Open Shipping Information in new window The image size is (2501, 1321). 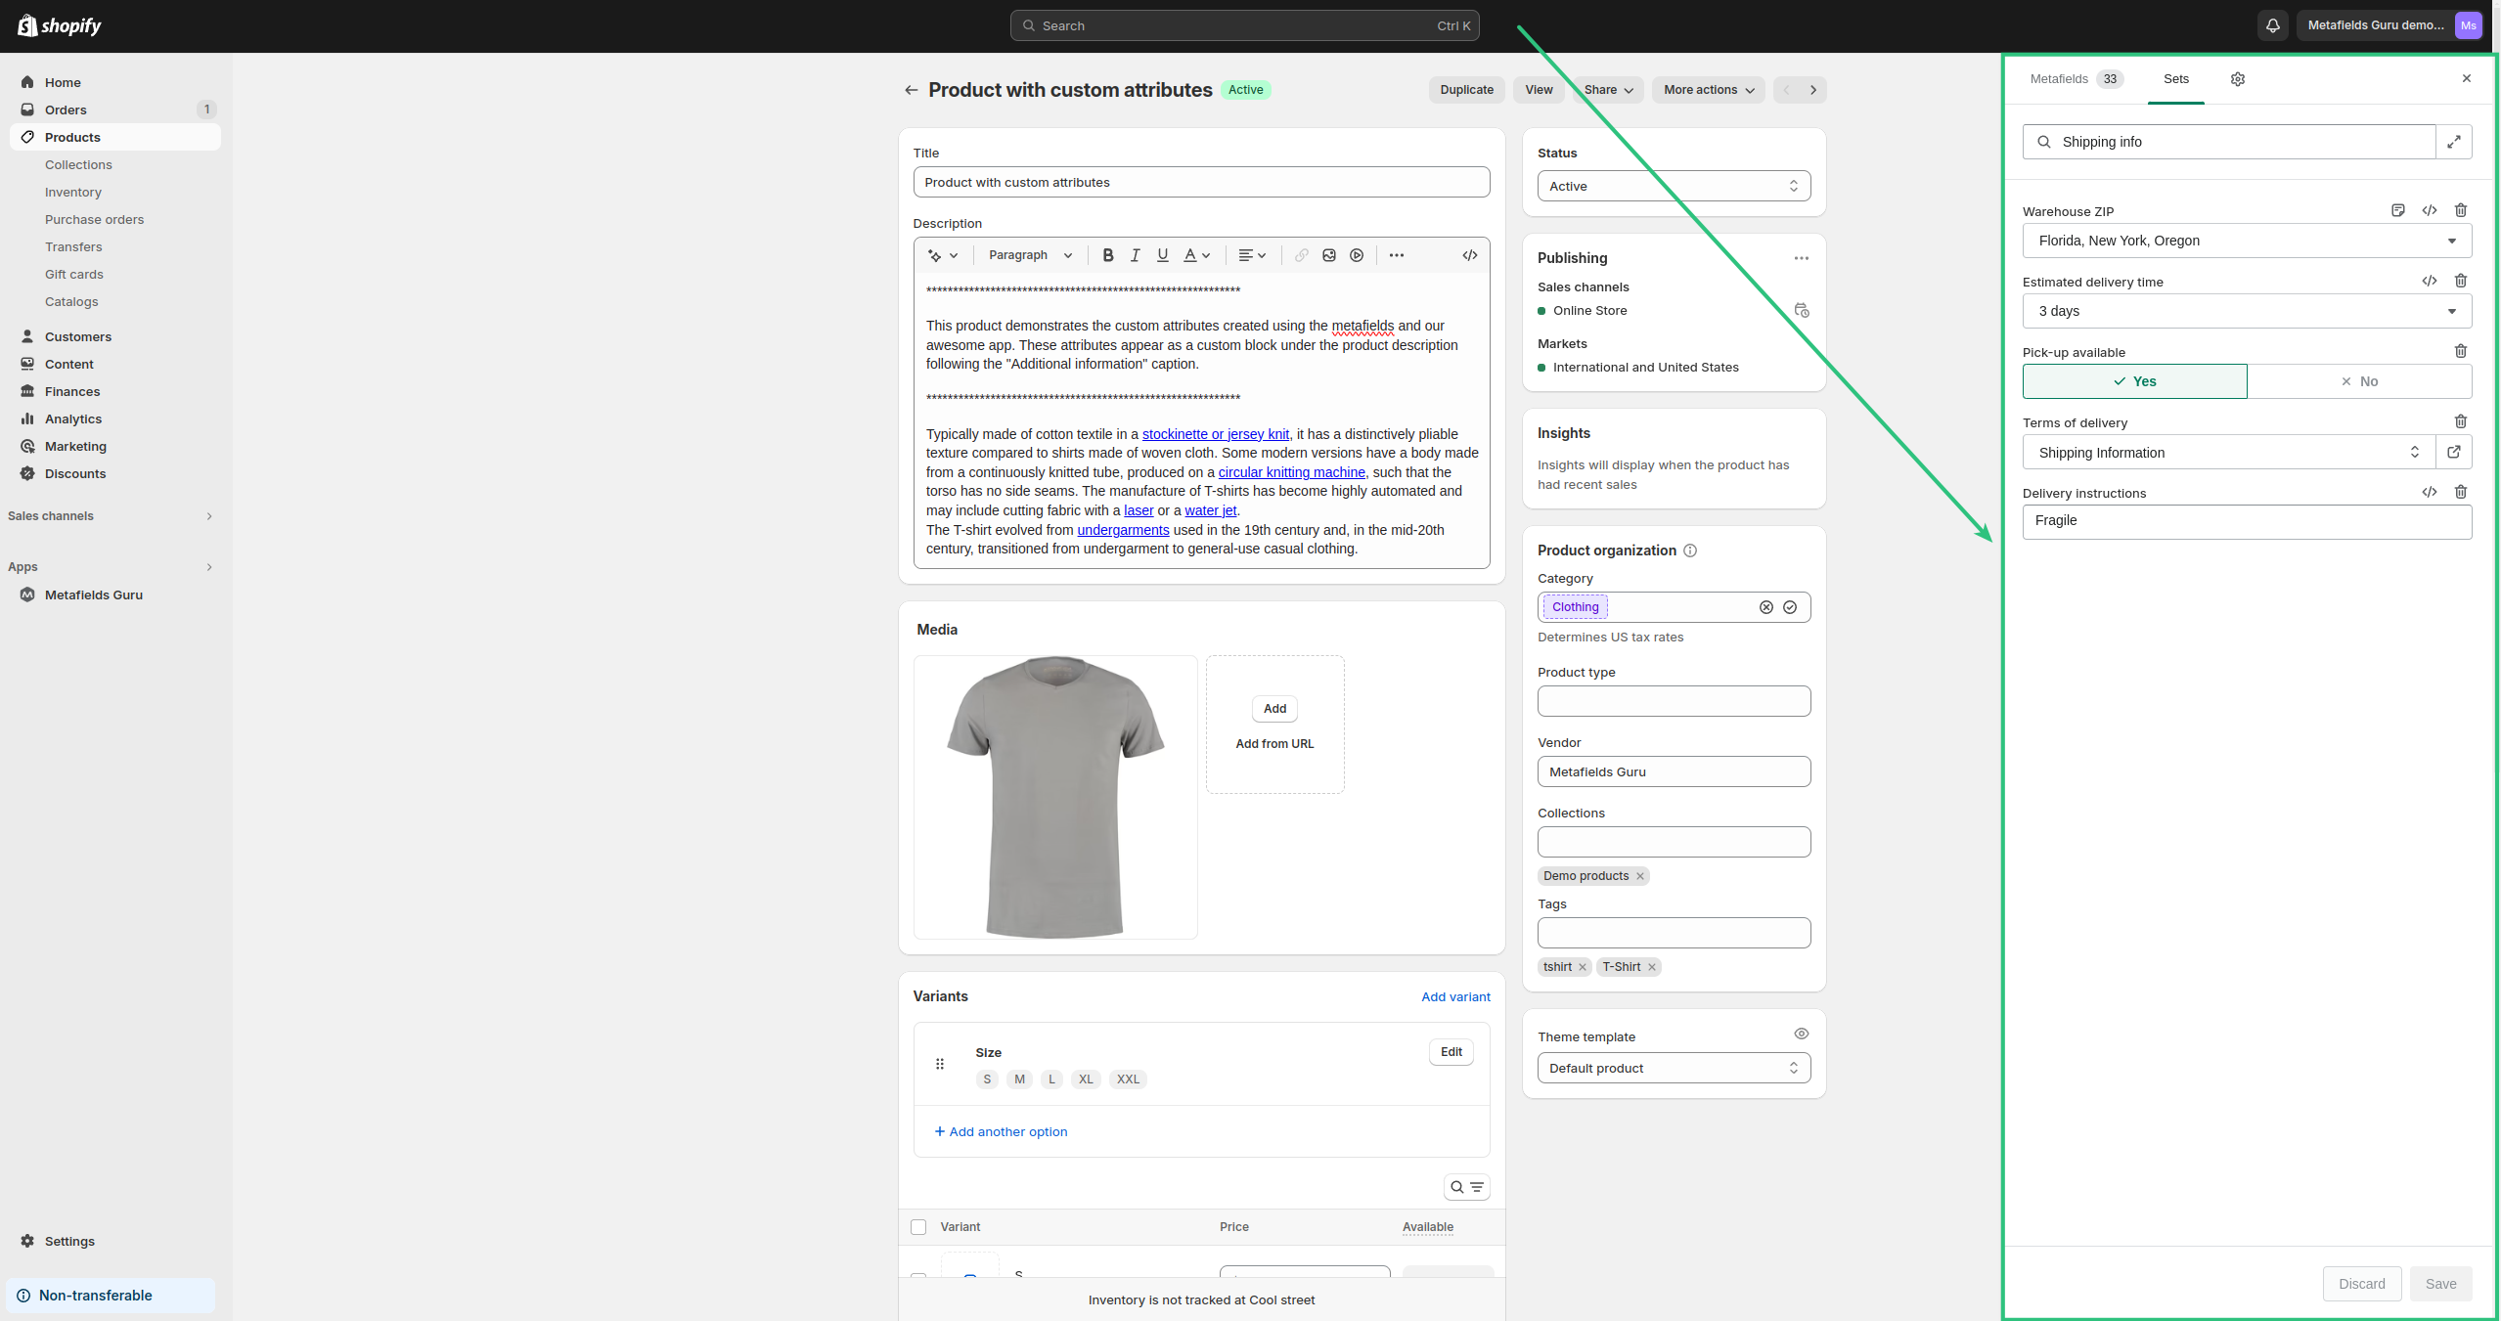tap(2453, 452)
